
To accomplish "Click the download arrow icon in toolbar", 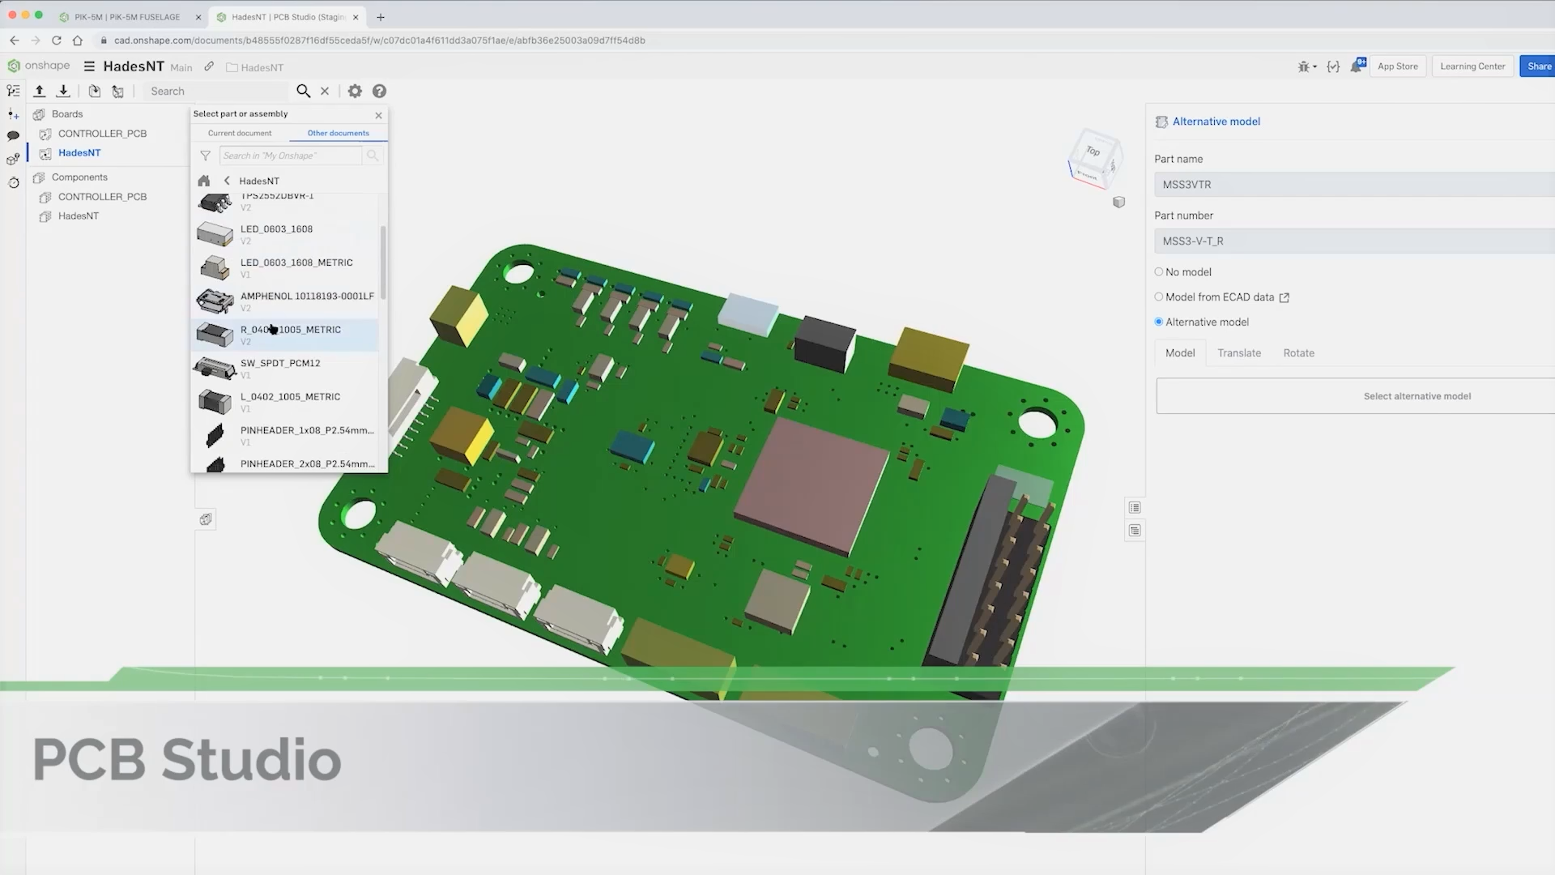I will coord(63,91).
